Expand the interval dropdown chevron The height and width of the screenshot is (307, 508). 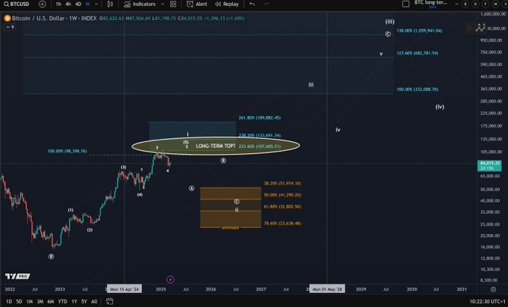click(x=96, y=4)
